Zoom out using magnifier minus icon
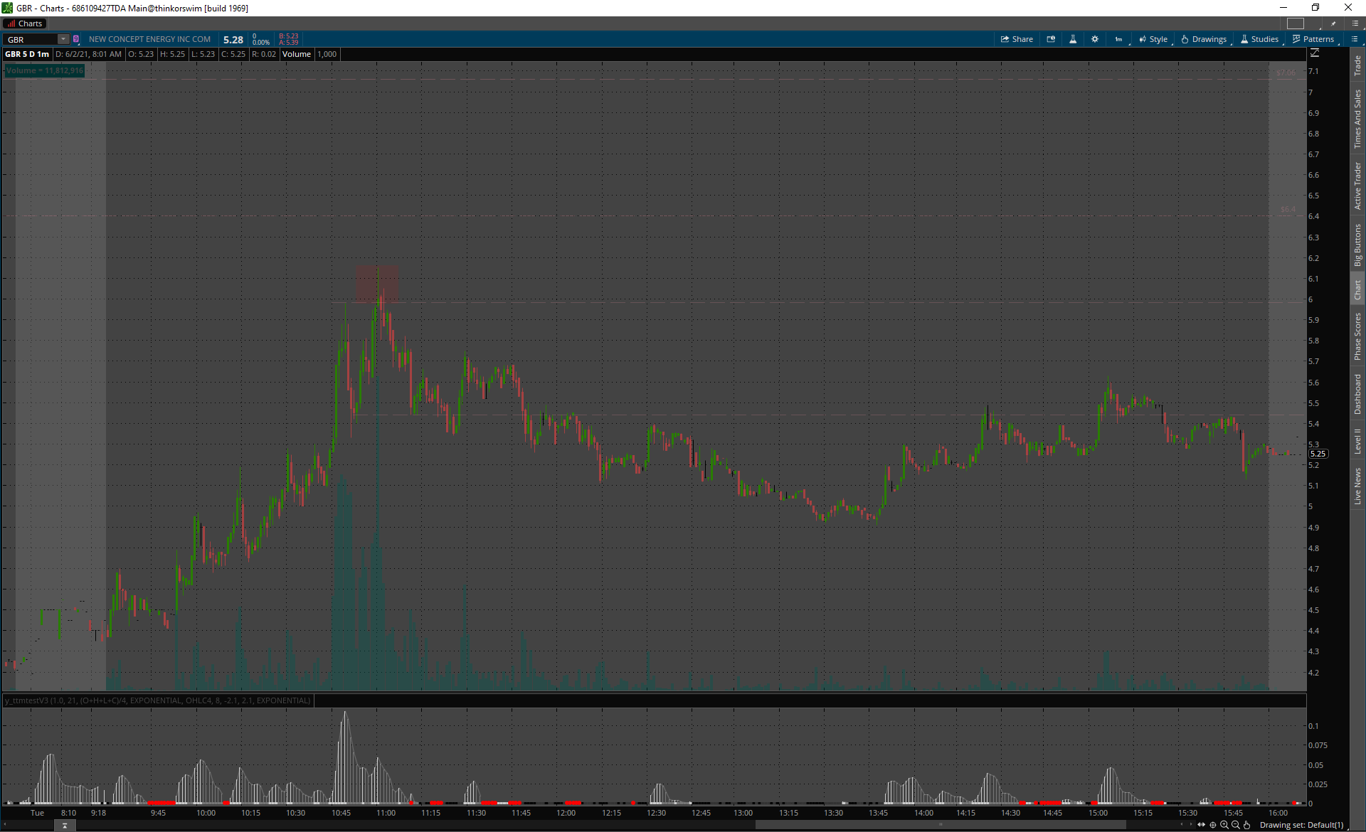Viewport: 1366px width, 832px height. pos(1236,825)
